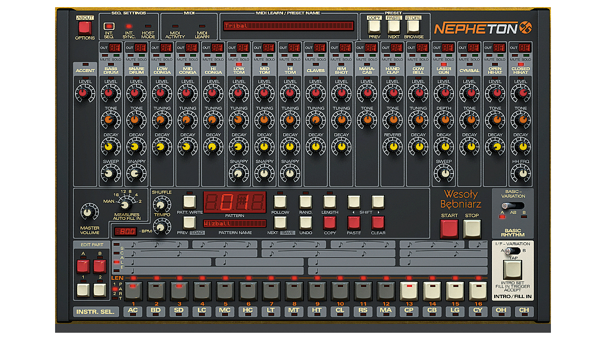Image resolution: width=606 pixels, height=341 pixels.
Task: Mute the Low Conga channel
Action: [x=156, y=56]
